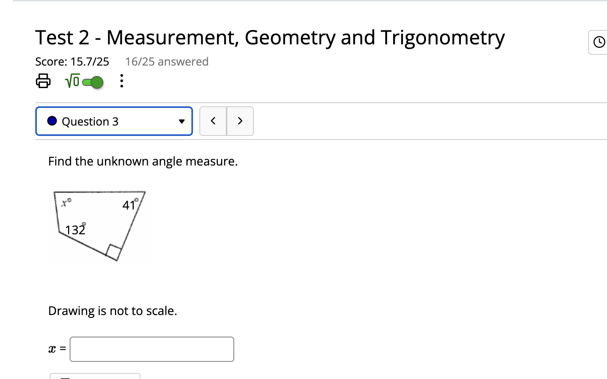The height and width of the screenshot is (379, 607).
Task: Toggle the green math display switch
Action: 93,82
